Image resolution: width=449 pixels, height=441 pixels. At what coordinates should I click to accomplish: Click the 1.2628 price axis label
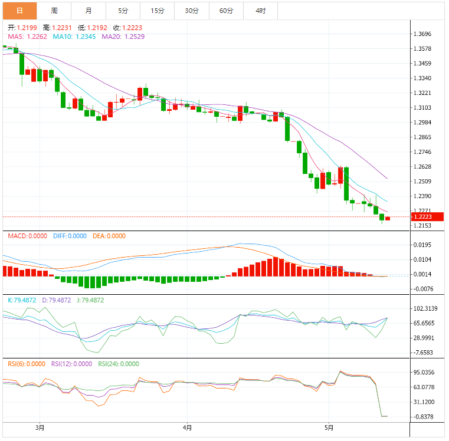point(422,167)
